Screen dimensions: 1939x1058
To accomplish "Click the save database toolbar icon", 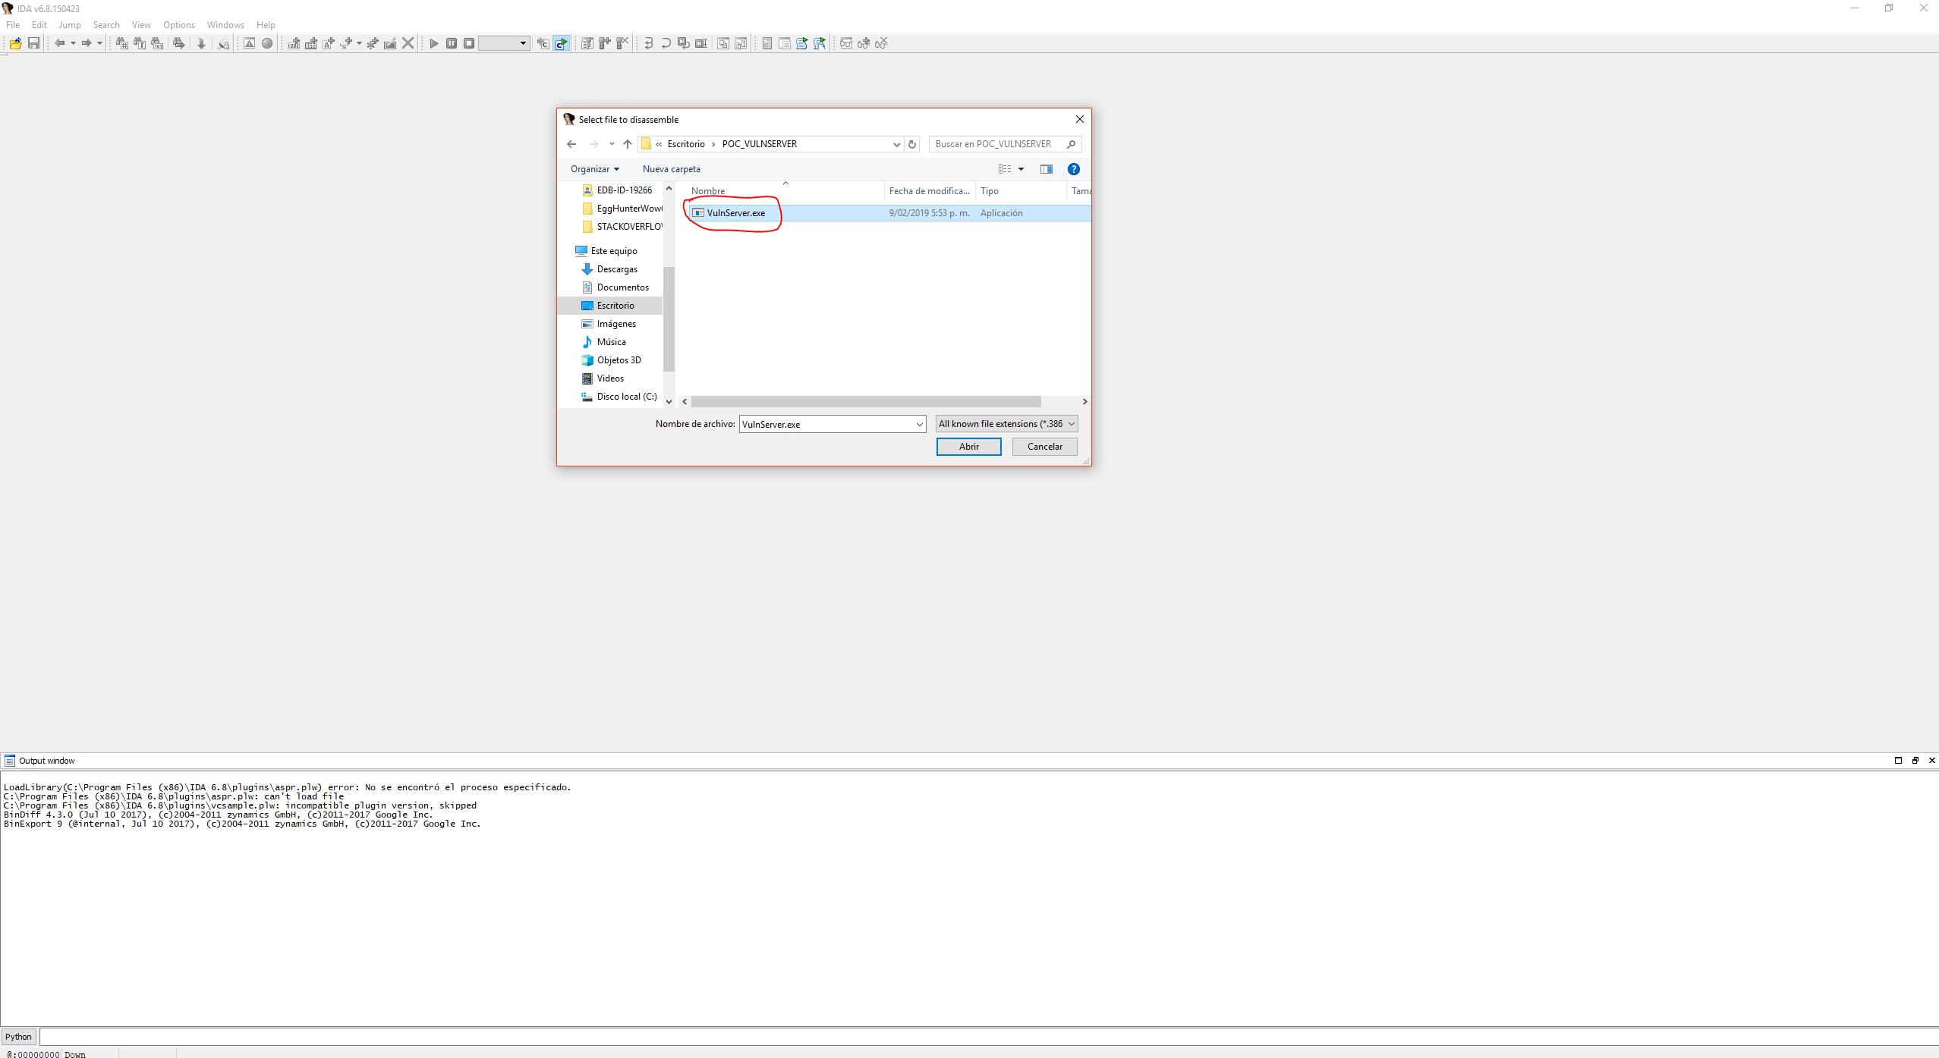I will [33, 43].
